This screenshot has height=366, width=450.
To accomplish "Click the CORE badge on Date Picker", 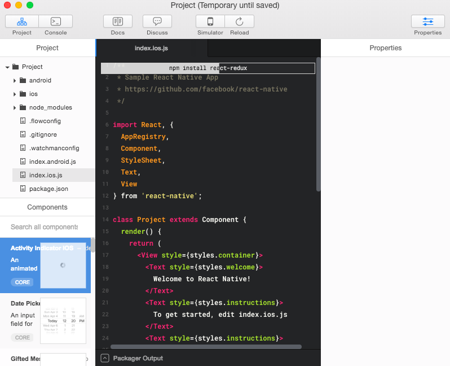I will [23, 338].
